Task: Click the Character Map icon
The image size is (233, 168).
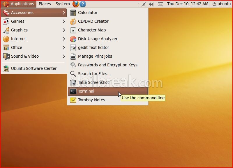Action: click(73, 30)
